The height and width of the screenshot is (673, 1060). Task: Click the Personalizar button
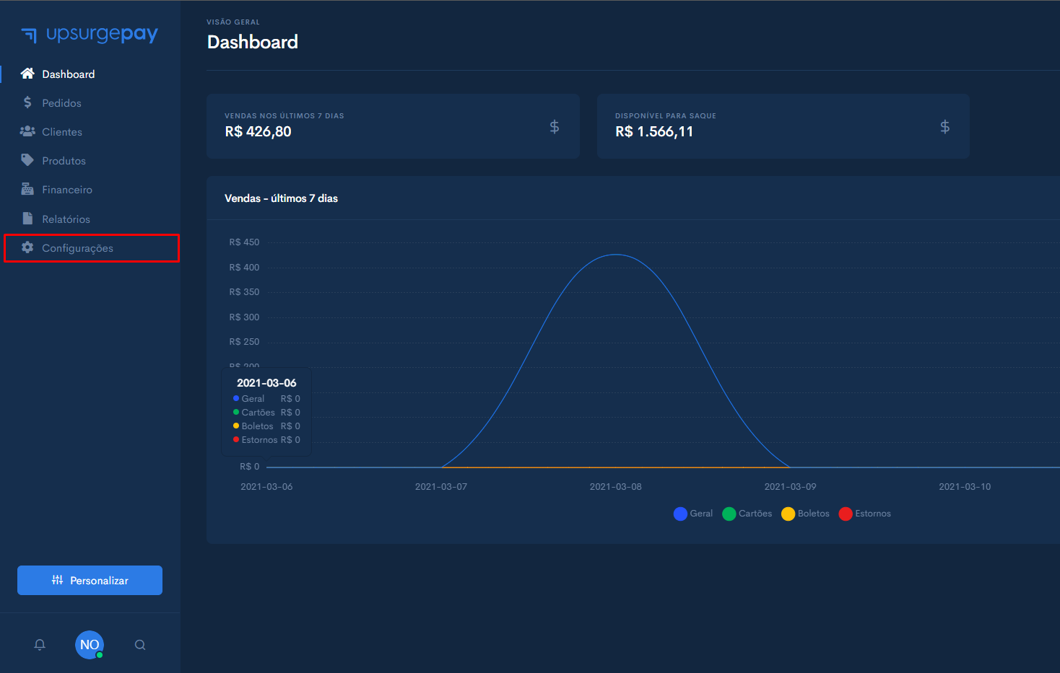[90, 580]
